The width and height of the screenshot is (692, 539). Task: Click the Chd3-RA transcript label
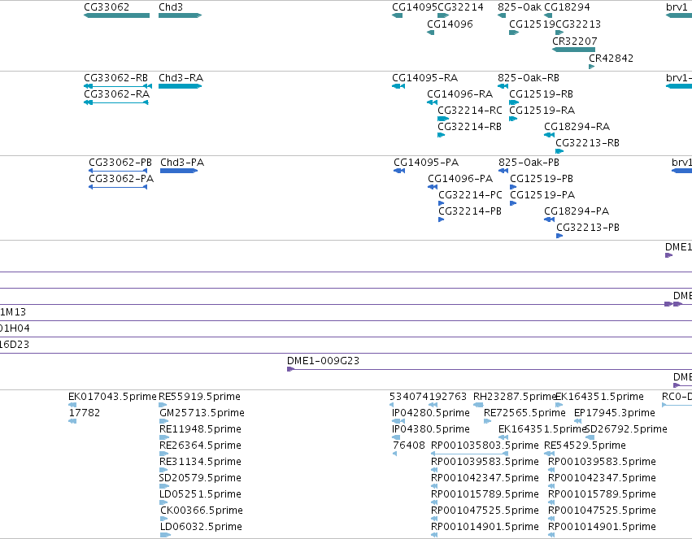181,78
